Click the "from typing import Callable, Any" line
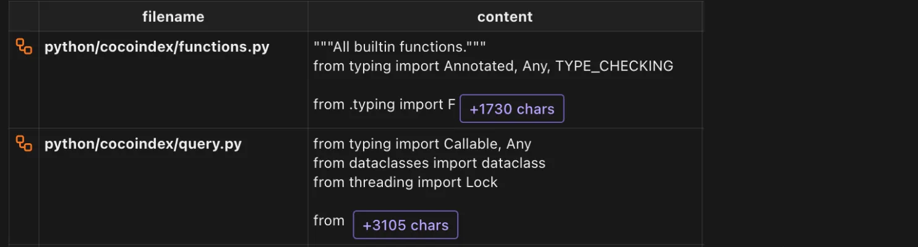 [x=422, y=144]
